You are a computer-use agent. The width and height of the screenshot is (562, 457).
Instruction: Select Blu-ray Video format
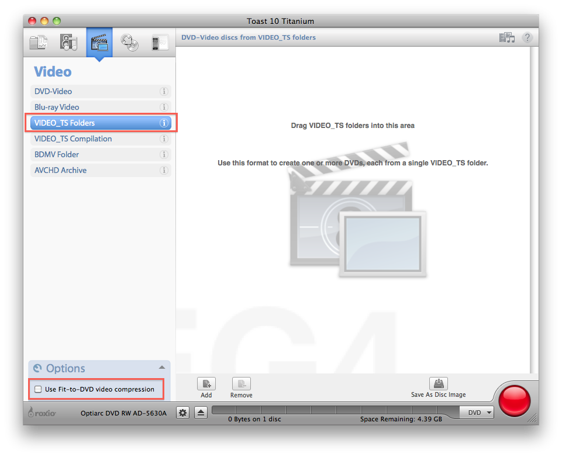coord(101,107)
